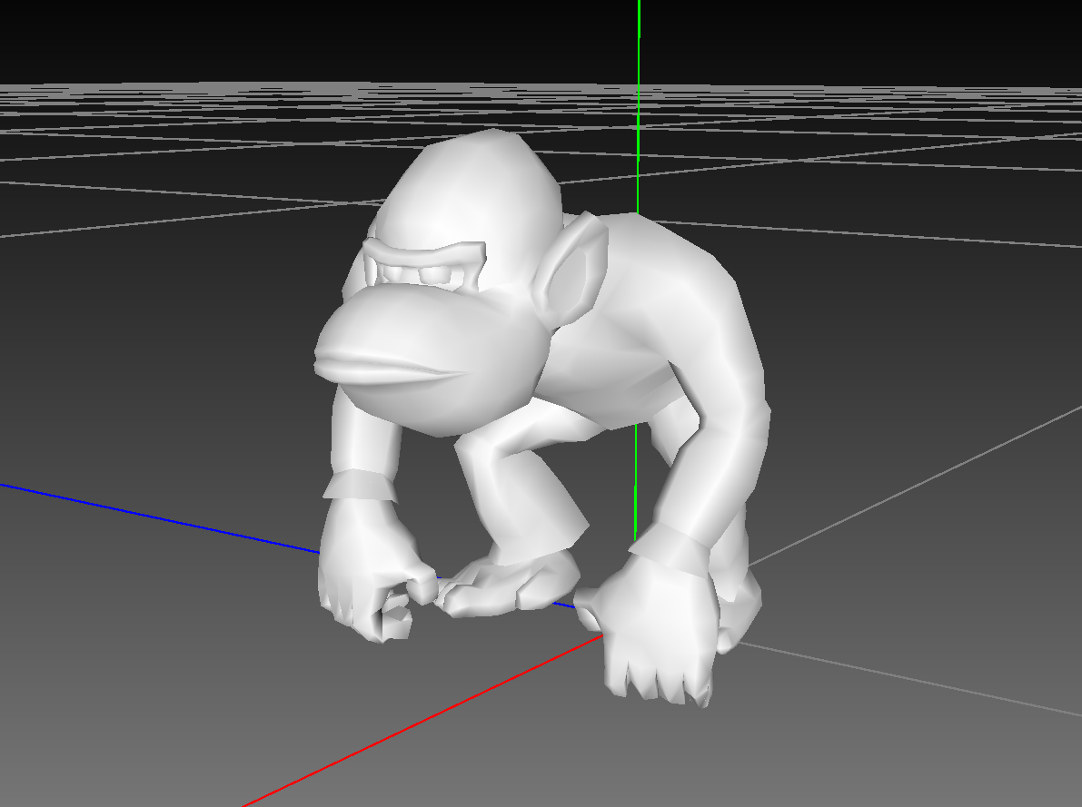This screenshot has height=807, width=1082.
Task: Click the black background above the horizon
Action: point(273,36)
